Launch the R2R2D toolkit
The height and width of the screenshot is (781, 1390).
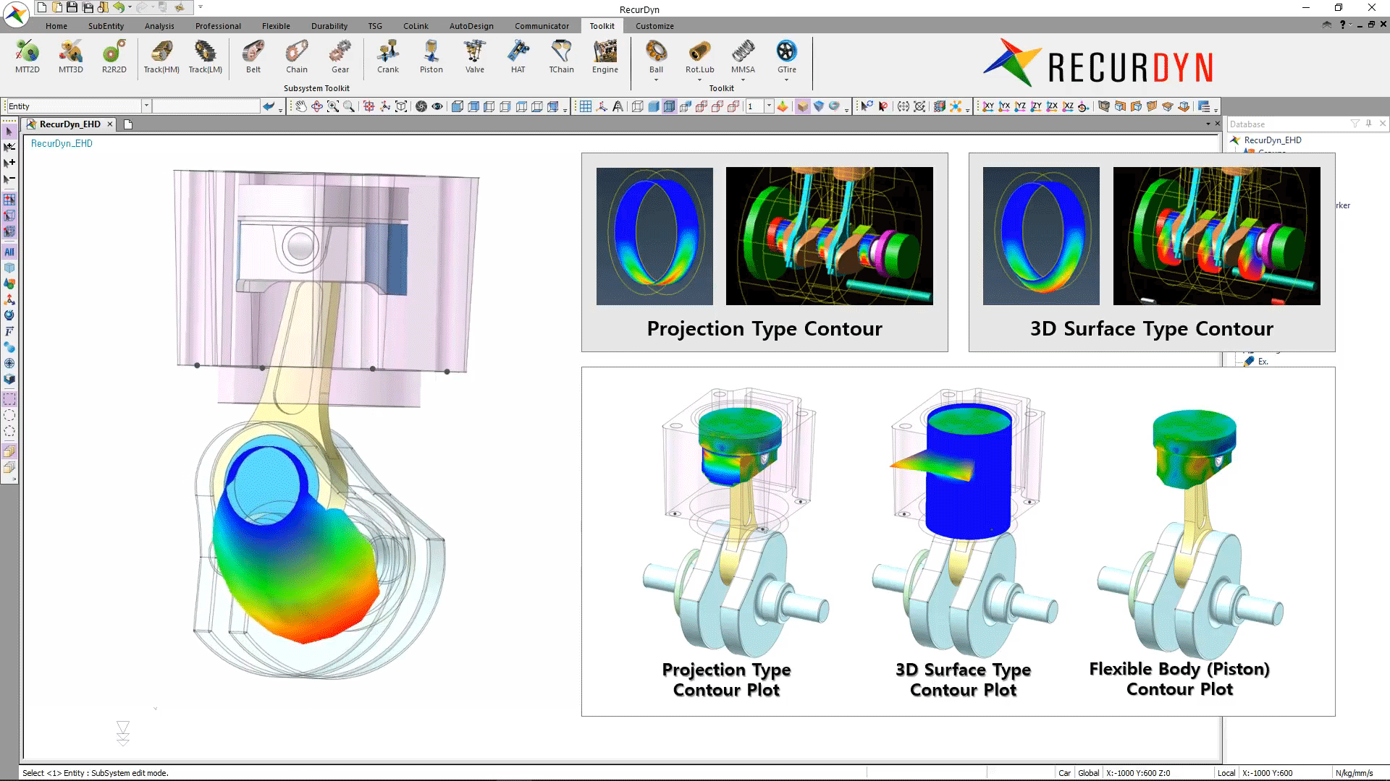pos(114,56)
